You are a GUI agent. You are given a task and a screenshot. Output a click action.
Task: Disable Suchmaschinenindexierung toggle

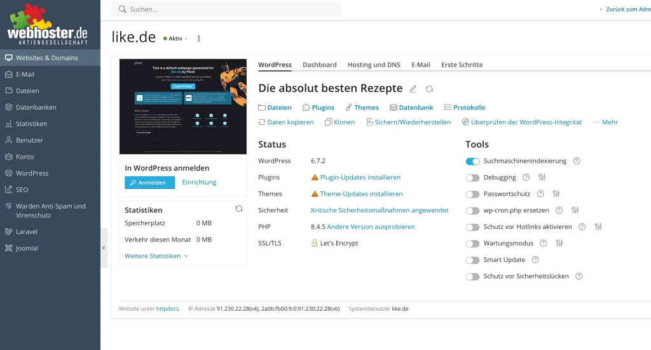(x=472, y=161)
